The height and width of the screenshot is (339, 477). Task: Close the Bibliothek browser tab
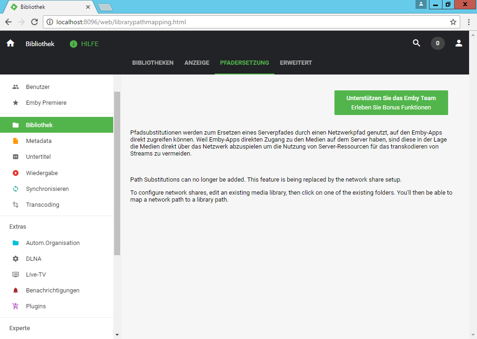[x=88, y=7]
